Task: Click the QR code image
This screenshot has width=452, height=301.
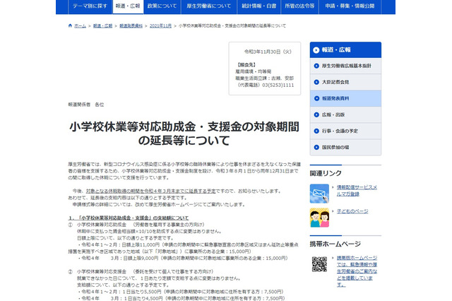Action: (319, 264)
